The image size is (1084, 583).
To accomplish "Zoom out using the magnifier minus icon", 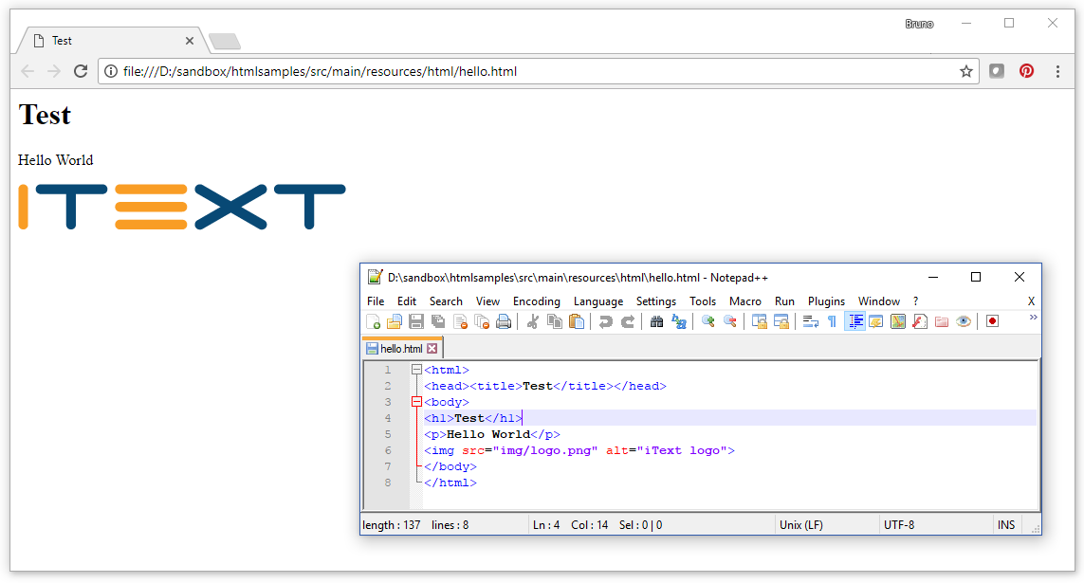I will [730, 322].
